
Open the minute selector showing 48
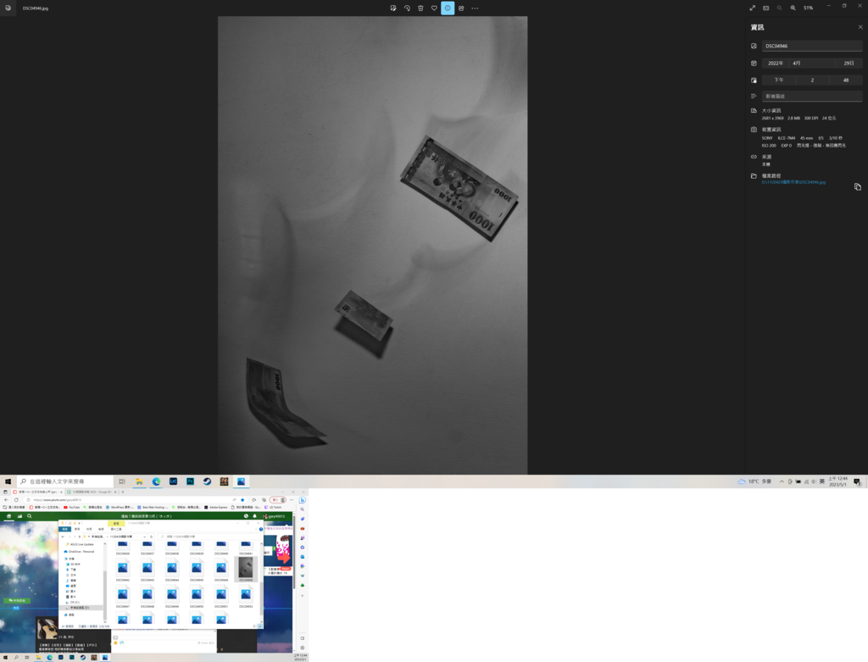click(846, 81)
